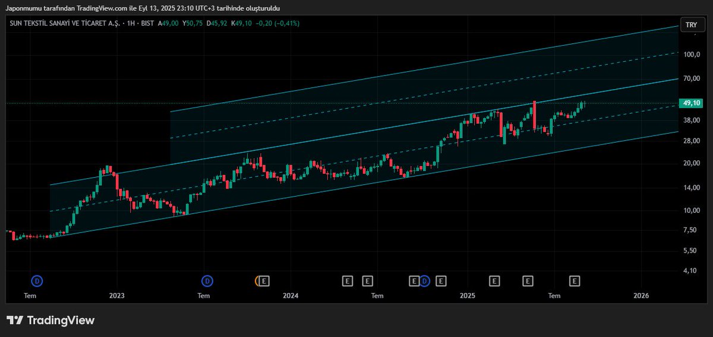
Task: Click the 10,00 price axis label
Action: (691, 210)
